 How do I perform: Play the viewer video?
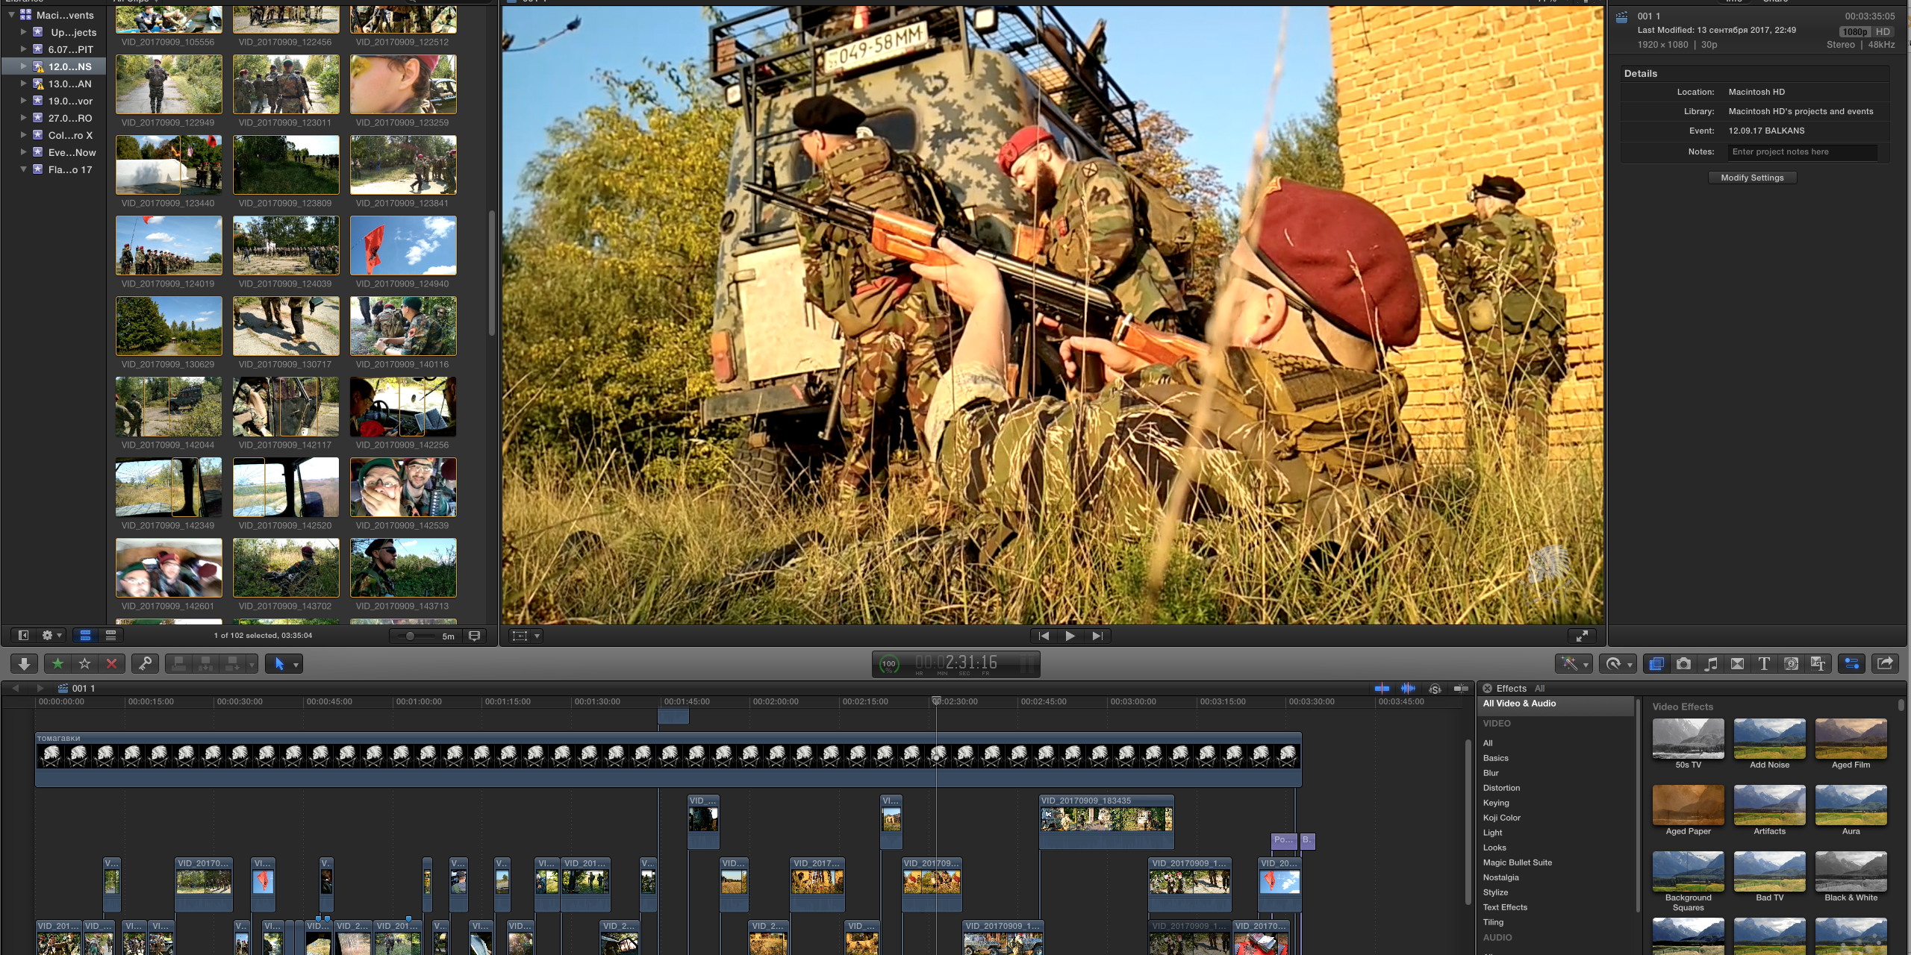pos(1070,636)
